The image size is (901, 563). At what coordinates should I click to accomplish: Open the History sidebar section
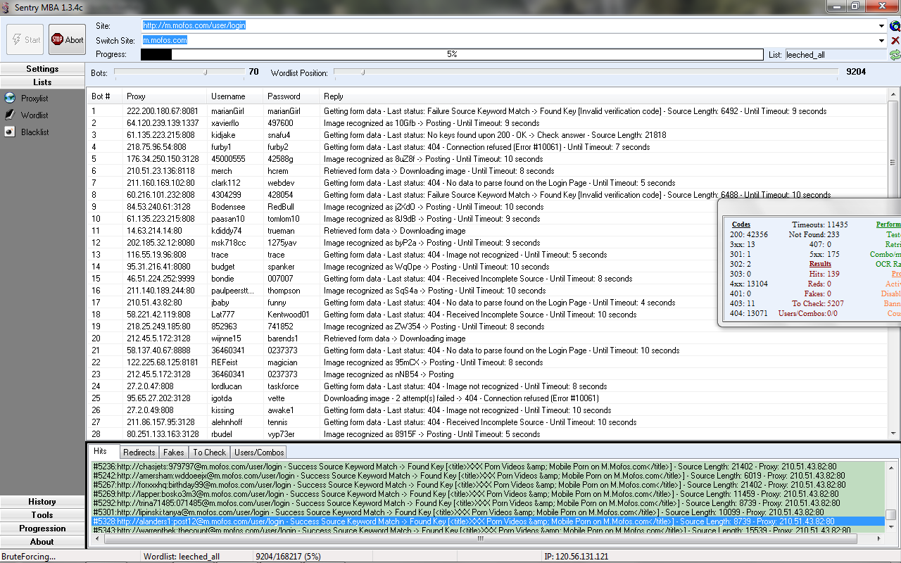pyautogui.click(x=42, y=502)
